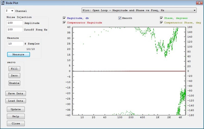Click the servo Zero button

14,76
